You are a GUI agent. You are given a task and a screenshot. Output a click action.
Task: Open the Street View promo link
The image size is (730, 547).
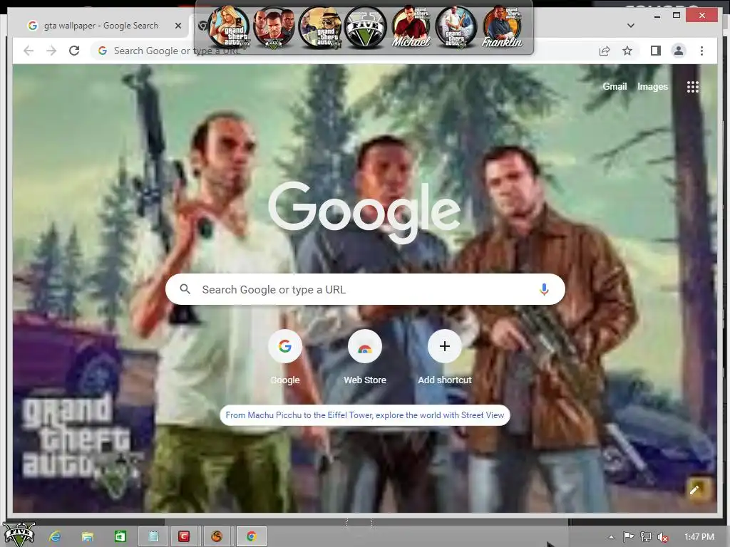click(x=365, y=415)
